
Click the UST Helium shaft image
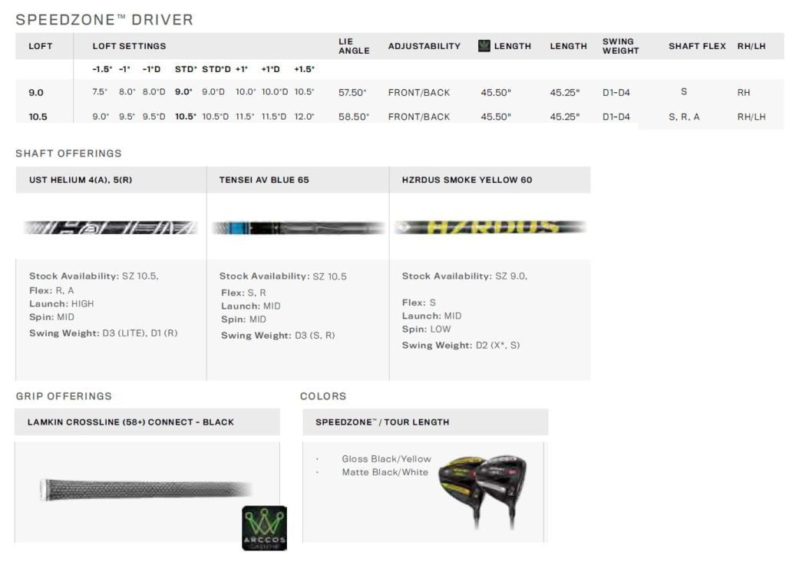tap(111, 228)
